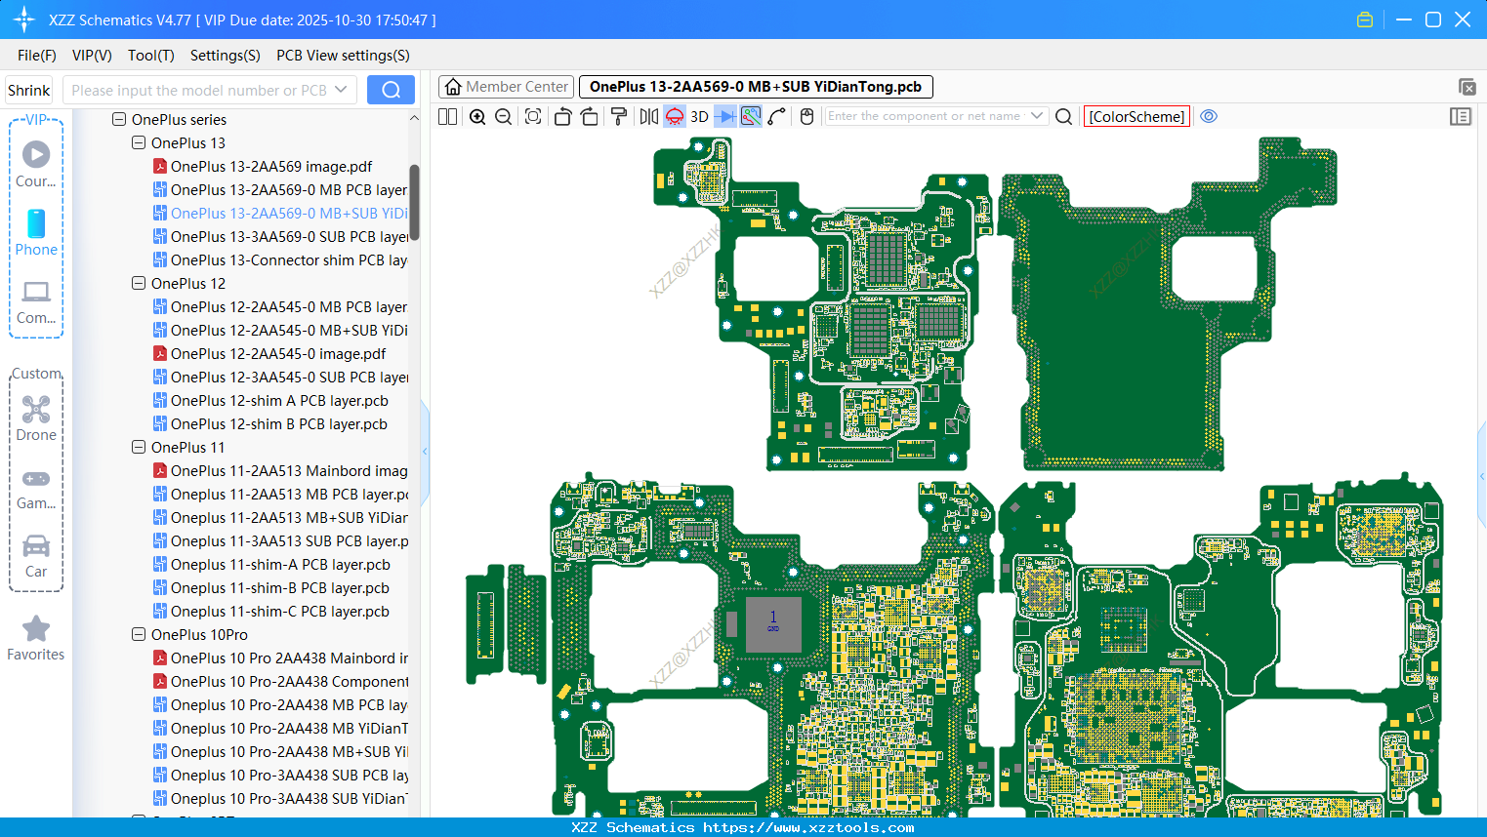The height and width of the screenshot is (837, 1487).
Task: Collapse the OnePlus 13 folder
Action: click(x=139, y=142)
